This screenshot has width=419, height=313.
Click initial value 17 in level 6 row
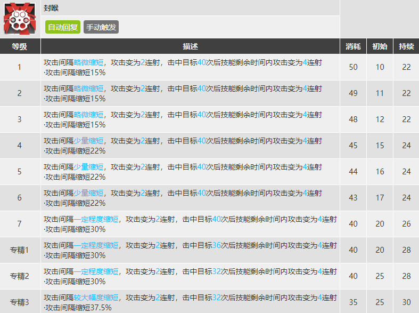[380, 198]
